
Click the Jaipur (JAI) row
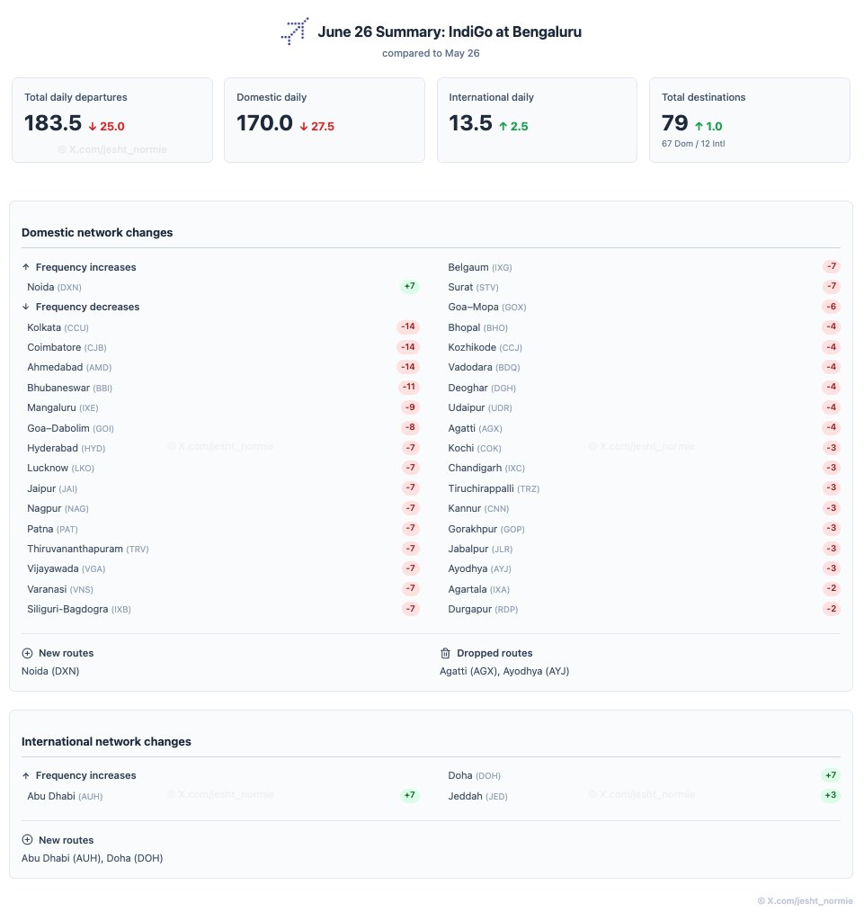(223, 488)
